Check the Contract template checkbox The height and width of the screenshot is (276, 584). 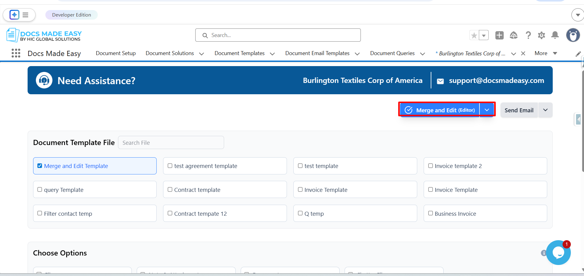tap(170, 190)
